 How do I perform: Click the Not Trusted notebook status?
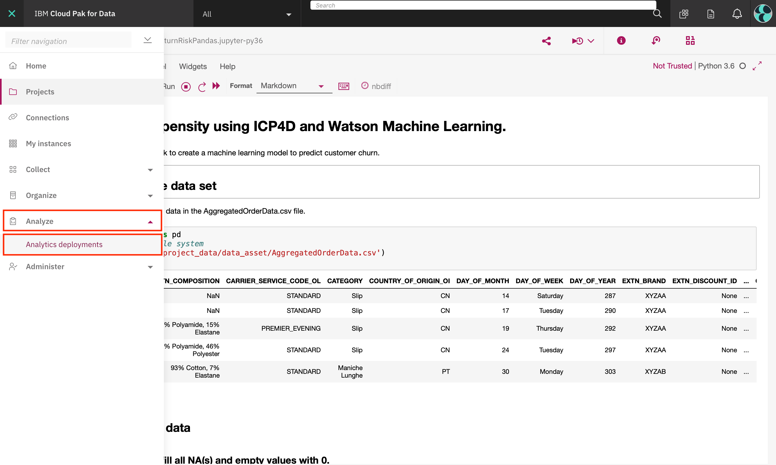pos(672,66)
